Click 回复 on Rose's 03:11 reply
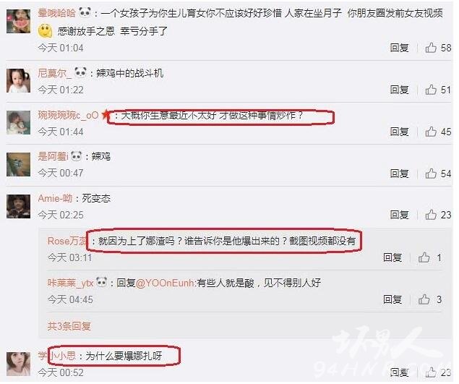Image resolution: width=459 pixels, height=384 pixels. pos(392,257)
